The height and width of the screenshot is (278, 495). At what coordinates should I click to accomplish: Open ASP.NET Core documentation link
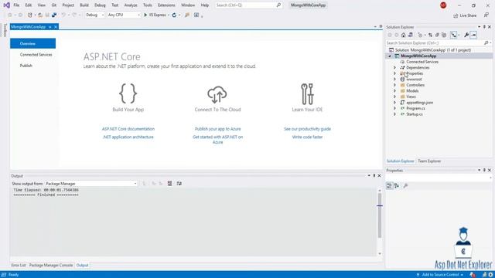click(x=128, y=129)
